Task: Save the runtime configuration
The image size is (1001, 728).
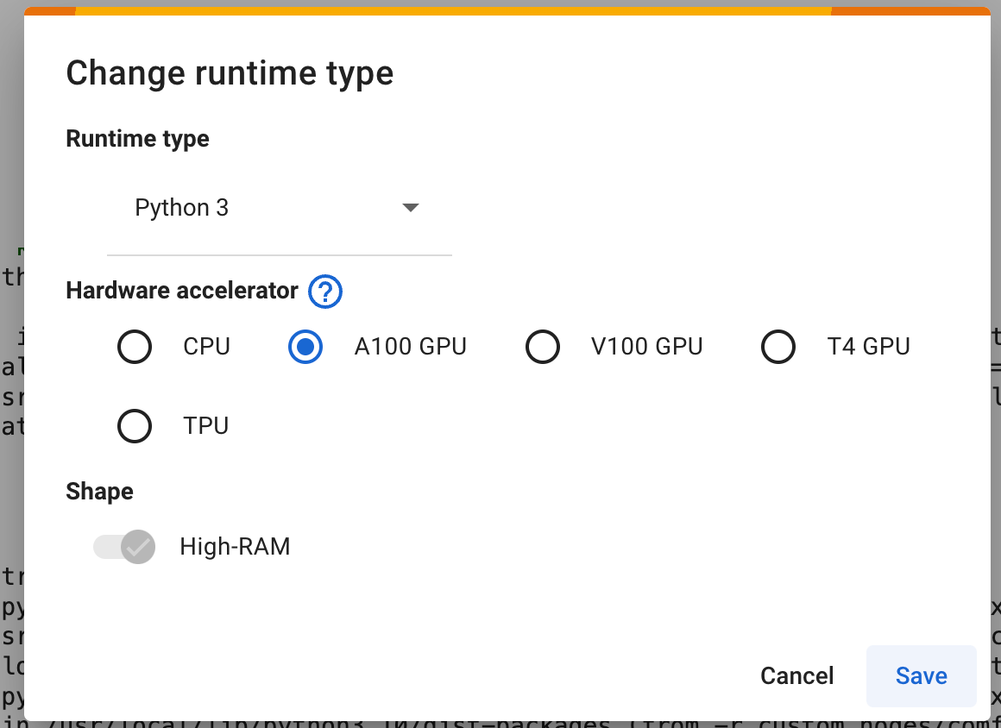Action: point(921,675)
